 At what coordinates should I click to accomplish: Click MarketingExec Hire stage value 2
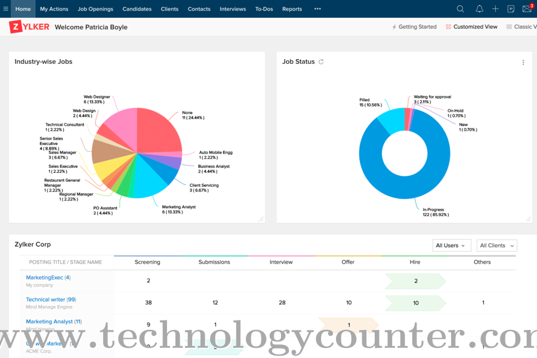[416, 281]
